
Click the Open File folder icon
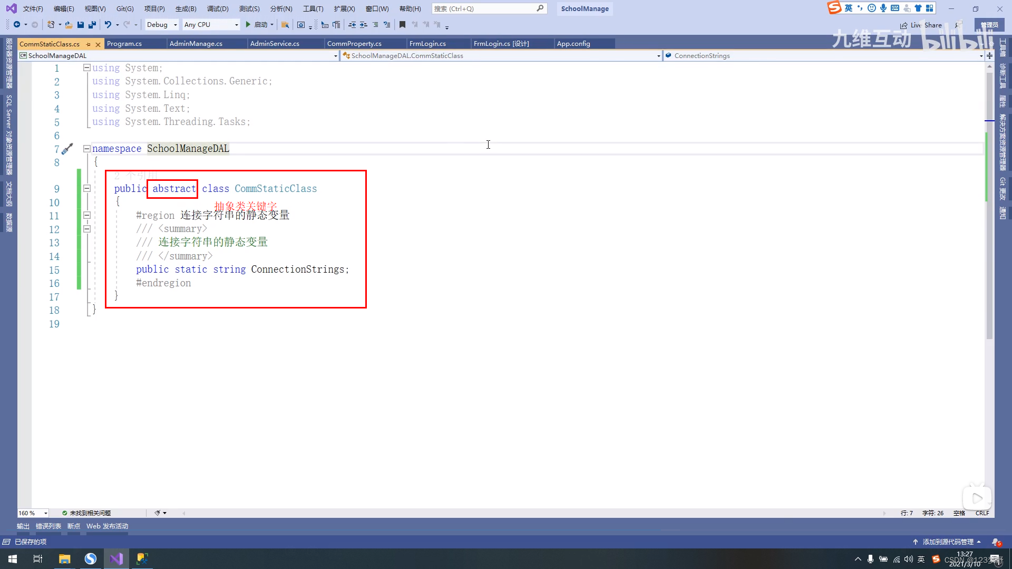(69, 25)
